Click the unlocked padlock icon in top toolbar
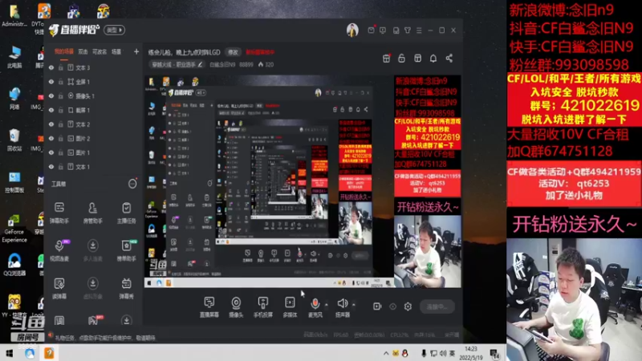 click(402, 58)
